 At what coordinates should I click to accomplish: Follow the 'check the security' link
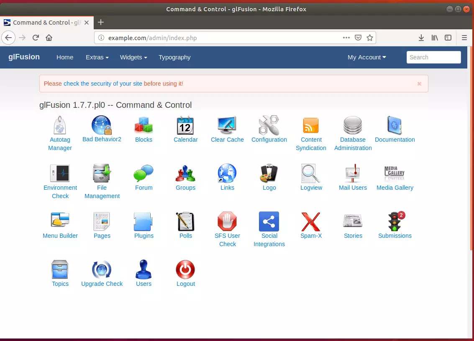point(103,84)
